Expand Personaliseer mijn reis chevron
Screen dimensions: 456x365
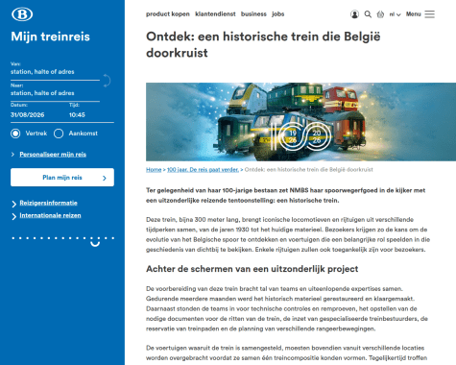[x=12, y=155]
